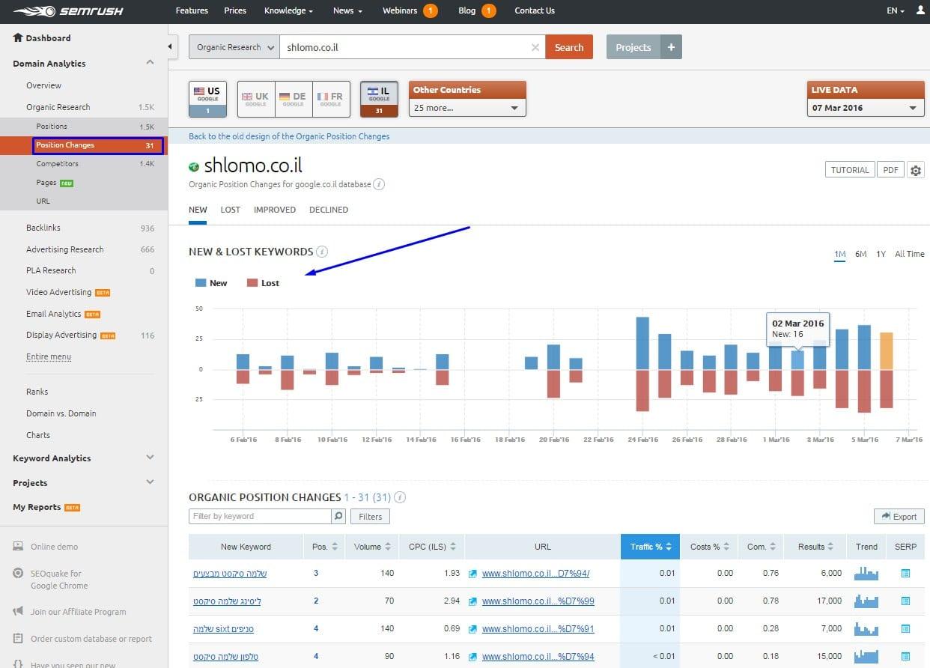The height and width of the screenshot is (668, 930).
Task: Open external link icon for third URL
Action: (x=472, y=630)
